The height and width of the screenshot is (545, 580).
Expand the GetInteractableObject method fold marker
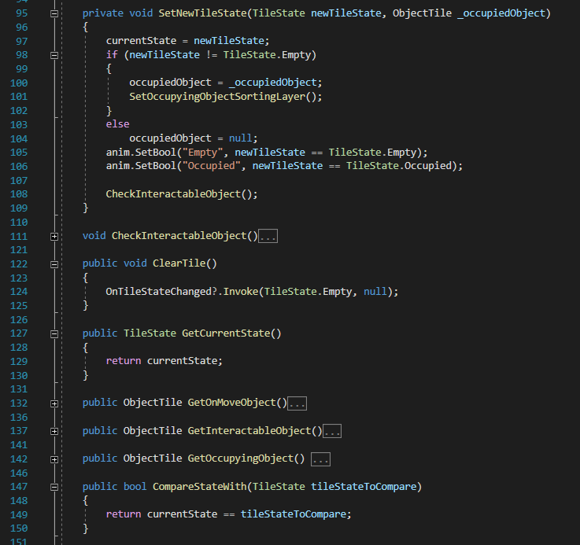click(54, 431)
